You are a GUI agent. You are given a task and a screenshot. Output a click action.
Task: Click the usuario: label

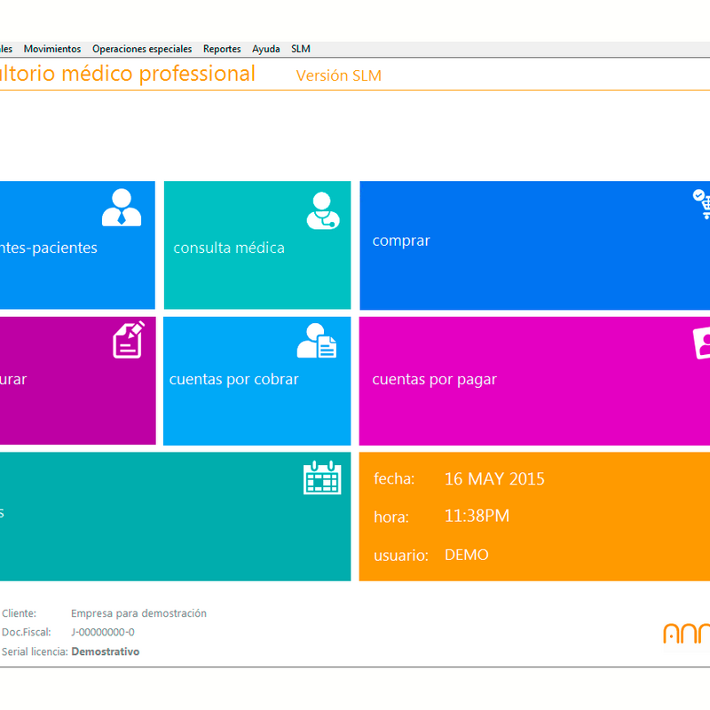(x=401, y=556)
